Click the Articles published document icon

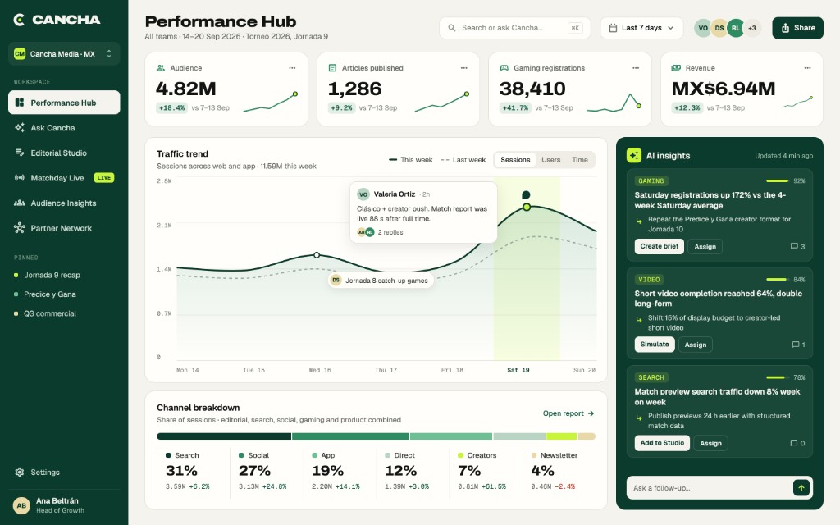click(332, 68)
